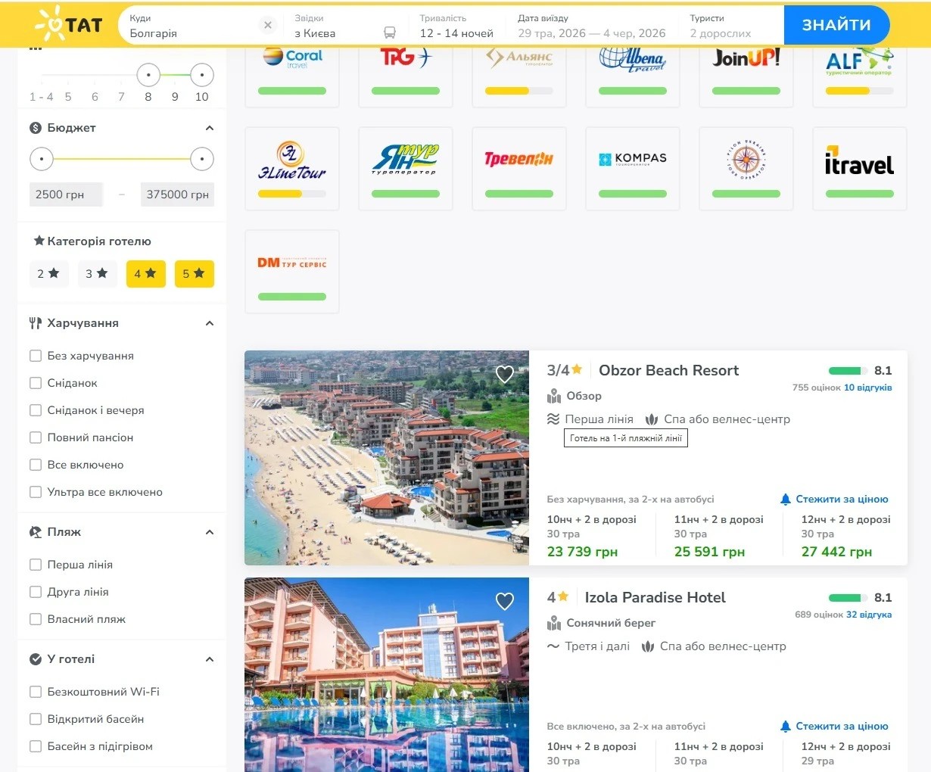Add Obzor Beach Resort to favorites

pyautogui.click(x=505, y=374)
